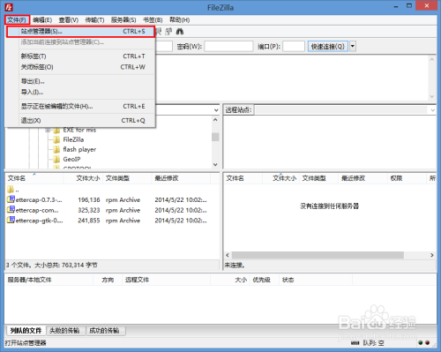Click the local tree vertical scrollbar thumb

pos(215,137)
